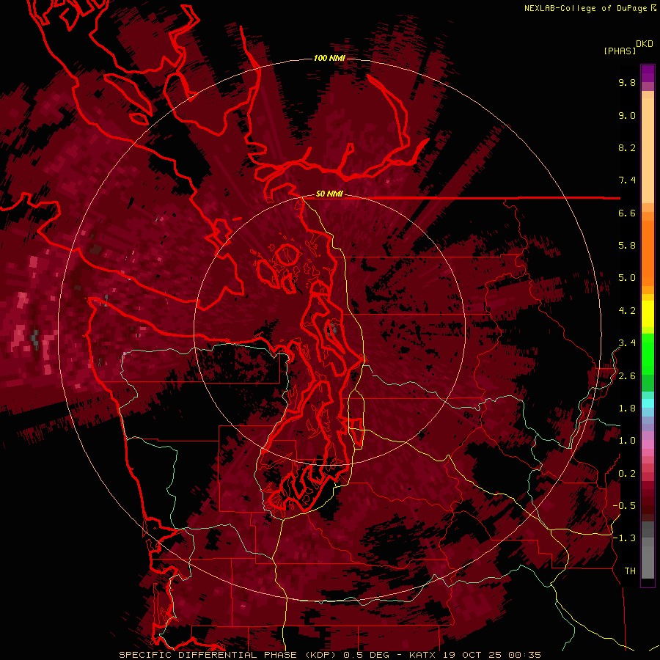Click the -1.3 scale value
Viewport: 660px width, 660px height.
tap(624, 538)
